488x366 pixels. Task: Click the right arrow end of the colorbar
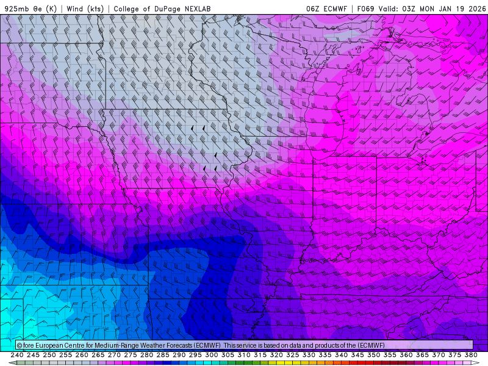pos(475,363)
